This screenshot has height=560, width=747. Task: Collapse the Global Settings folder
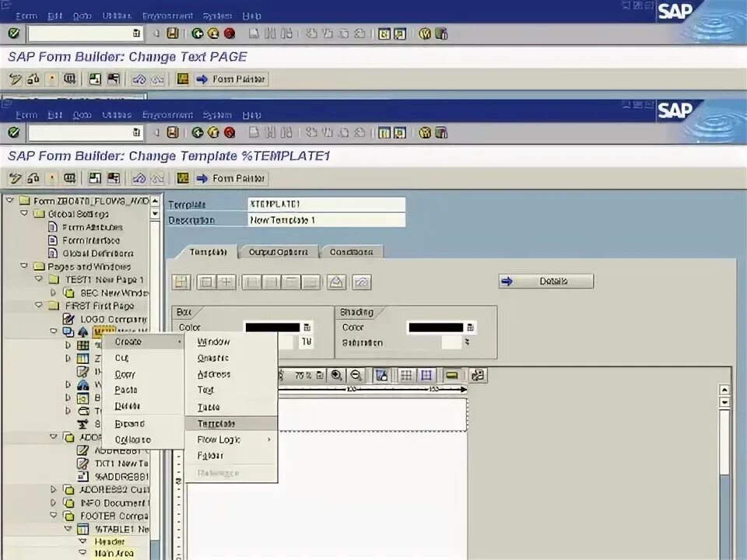(x=24, y=213)
